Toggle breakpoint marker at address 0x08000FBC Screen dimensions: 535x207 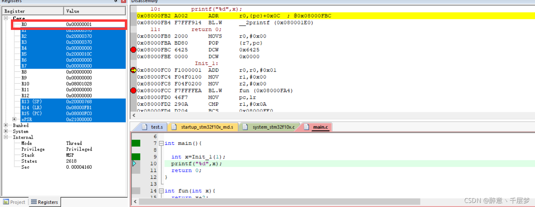[x=133, y=50]
